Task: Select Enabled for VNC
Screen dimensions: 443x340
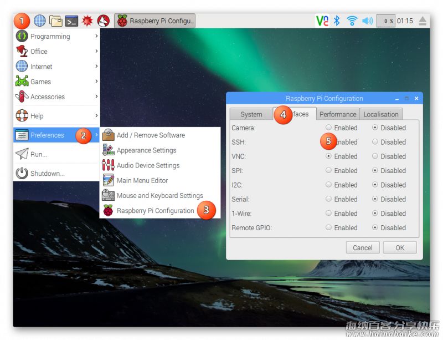Action: pyautogui.click(x=328, y=156)
